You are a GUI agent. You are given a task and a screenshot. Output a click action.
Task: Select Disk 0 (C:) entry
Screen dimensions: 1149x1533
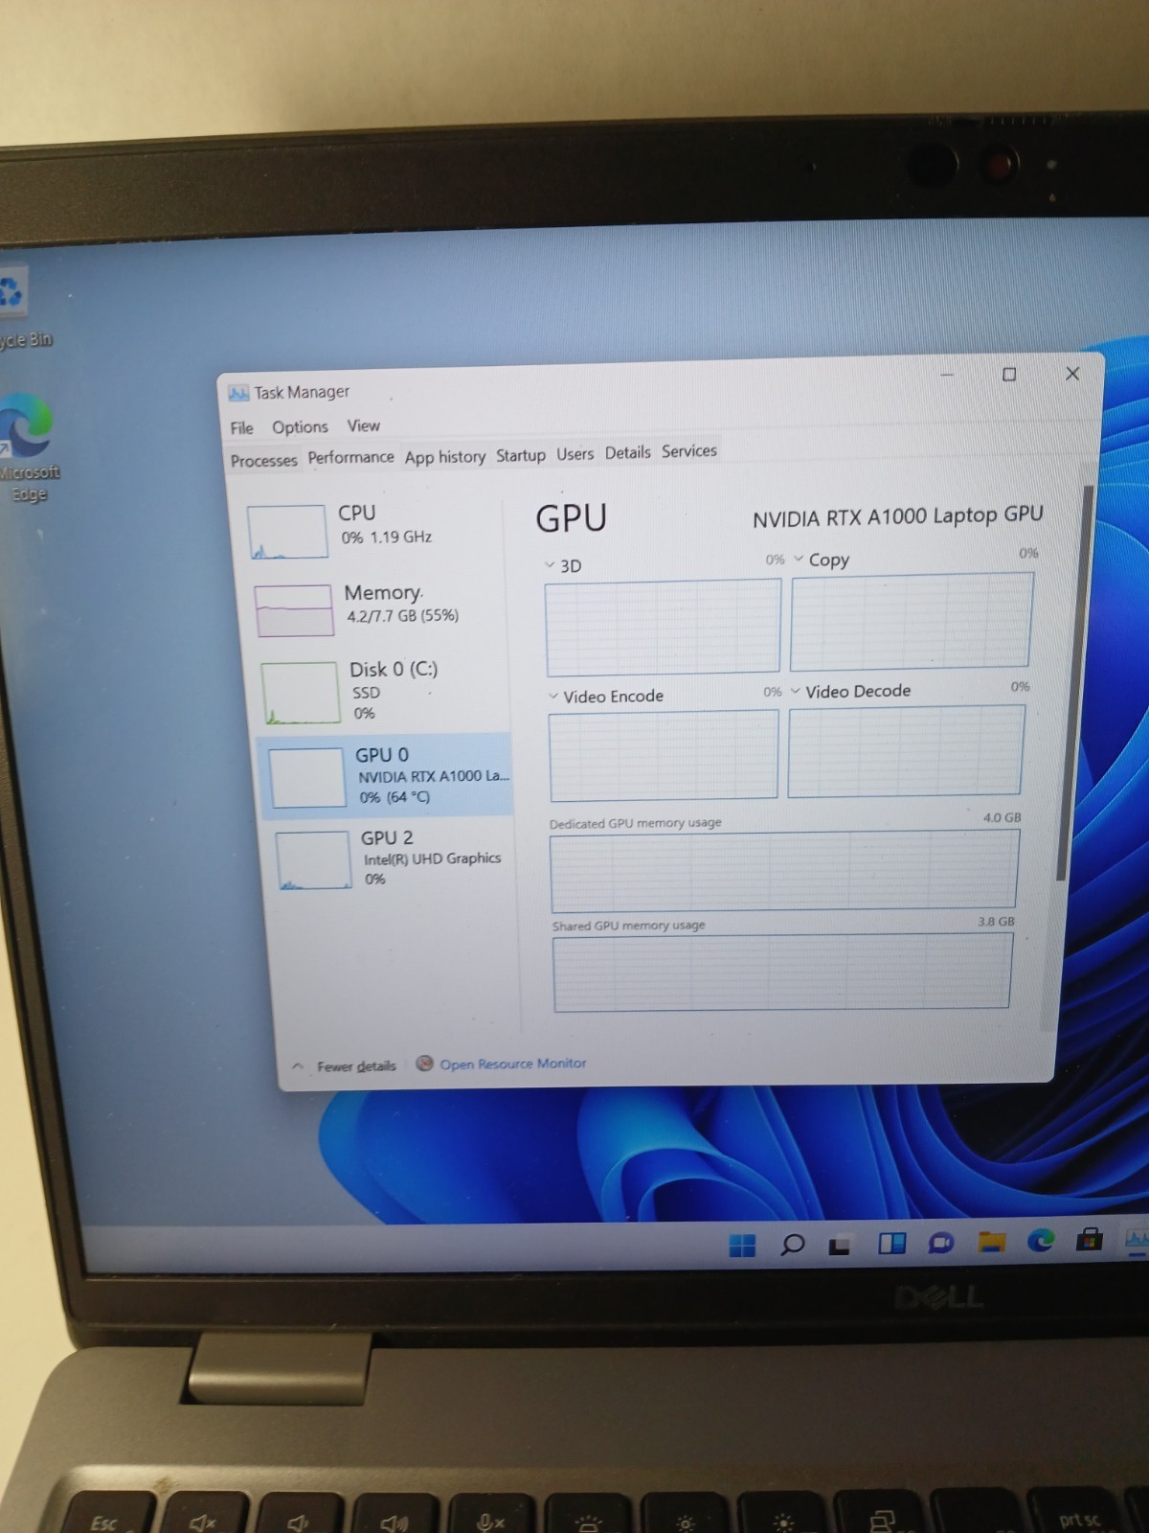tap(383, 690)
